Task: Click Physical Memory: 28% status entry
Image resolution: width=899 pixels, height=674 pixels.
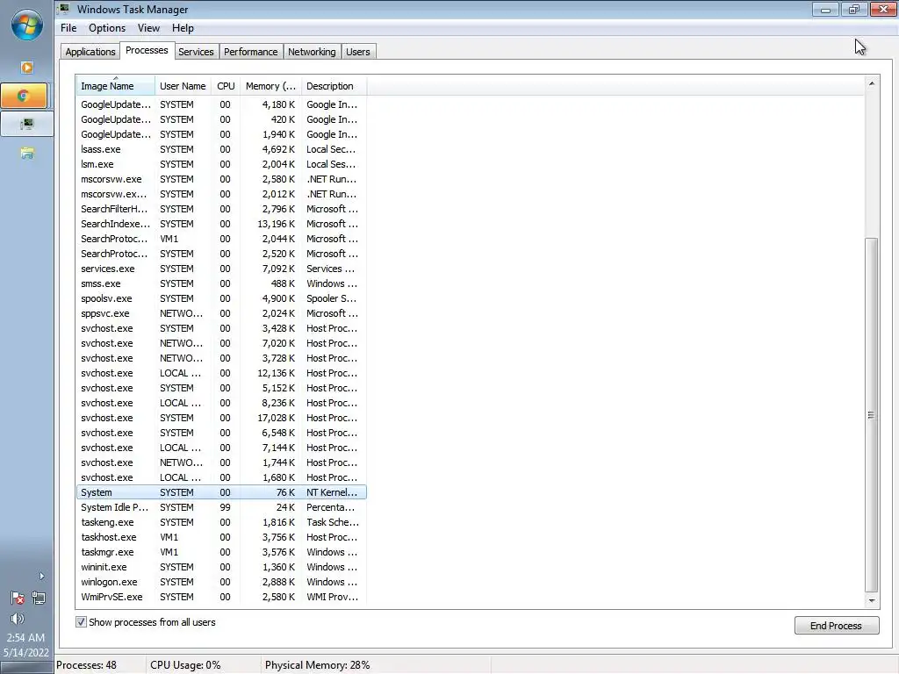Action: pos(317,665)
